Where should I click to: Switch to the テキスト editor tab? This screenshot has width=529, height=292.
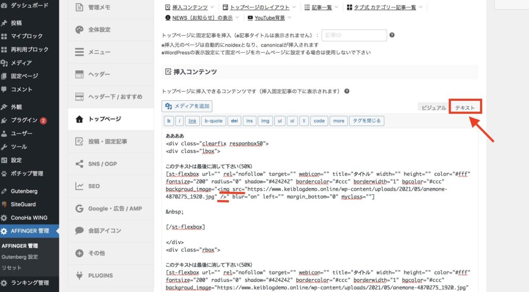coord(465,107)
